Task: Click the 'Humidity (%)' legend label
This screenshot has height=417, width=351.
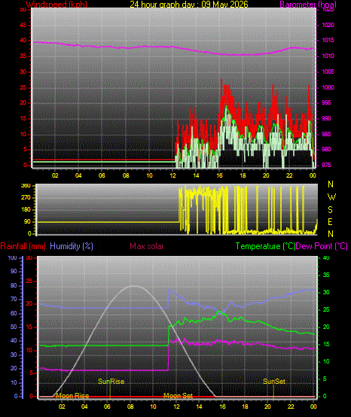Action: [x=72, y=246]
